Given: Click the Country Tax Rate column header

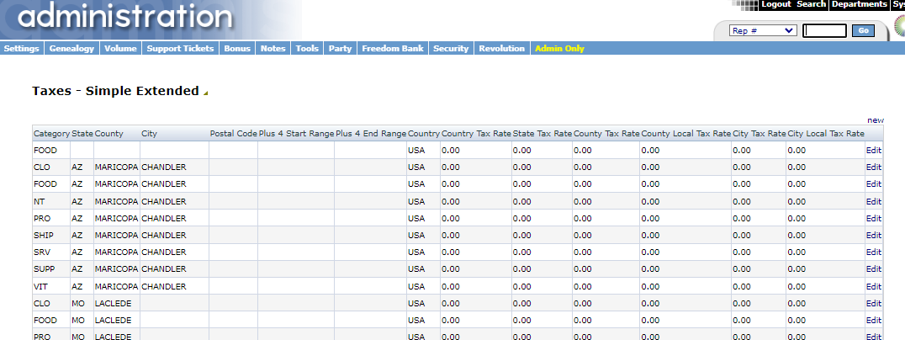Looking at the screenshot, I should point(476,133).
